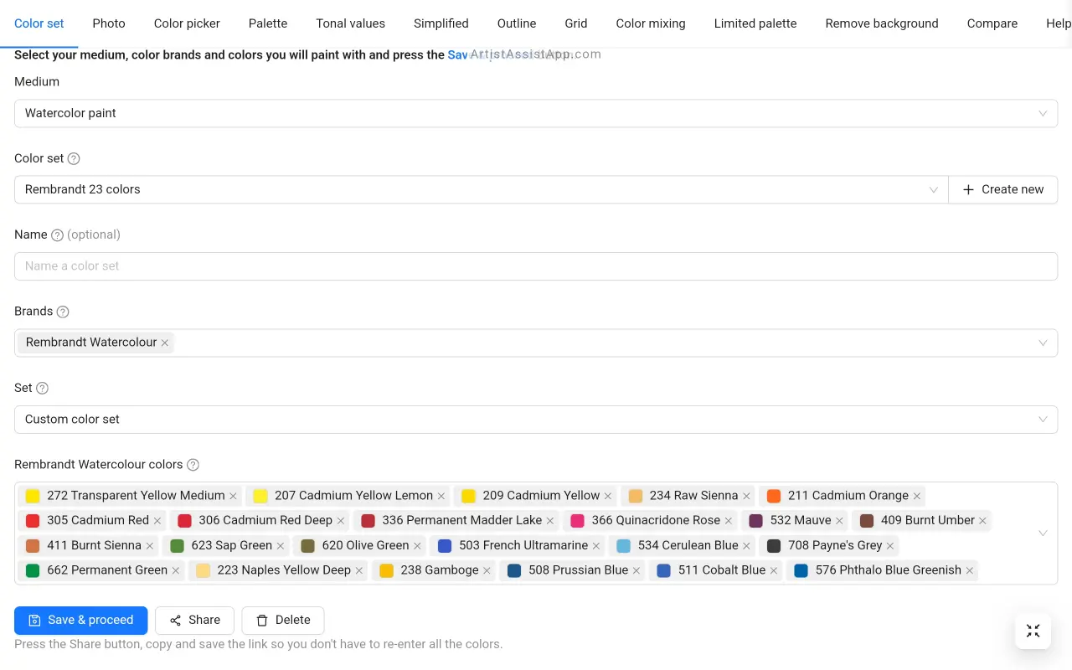Viewport: 1072px width, 670px height.
Task: Switch to the Photo tab
Action: tap(109, 23)
